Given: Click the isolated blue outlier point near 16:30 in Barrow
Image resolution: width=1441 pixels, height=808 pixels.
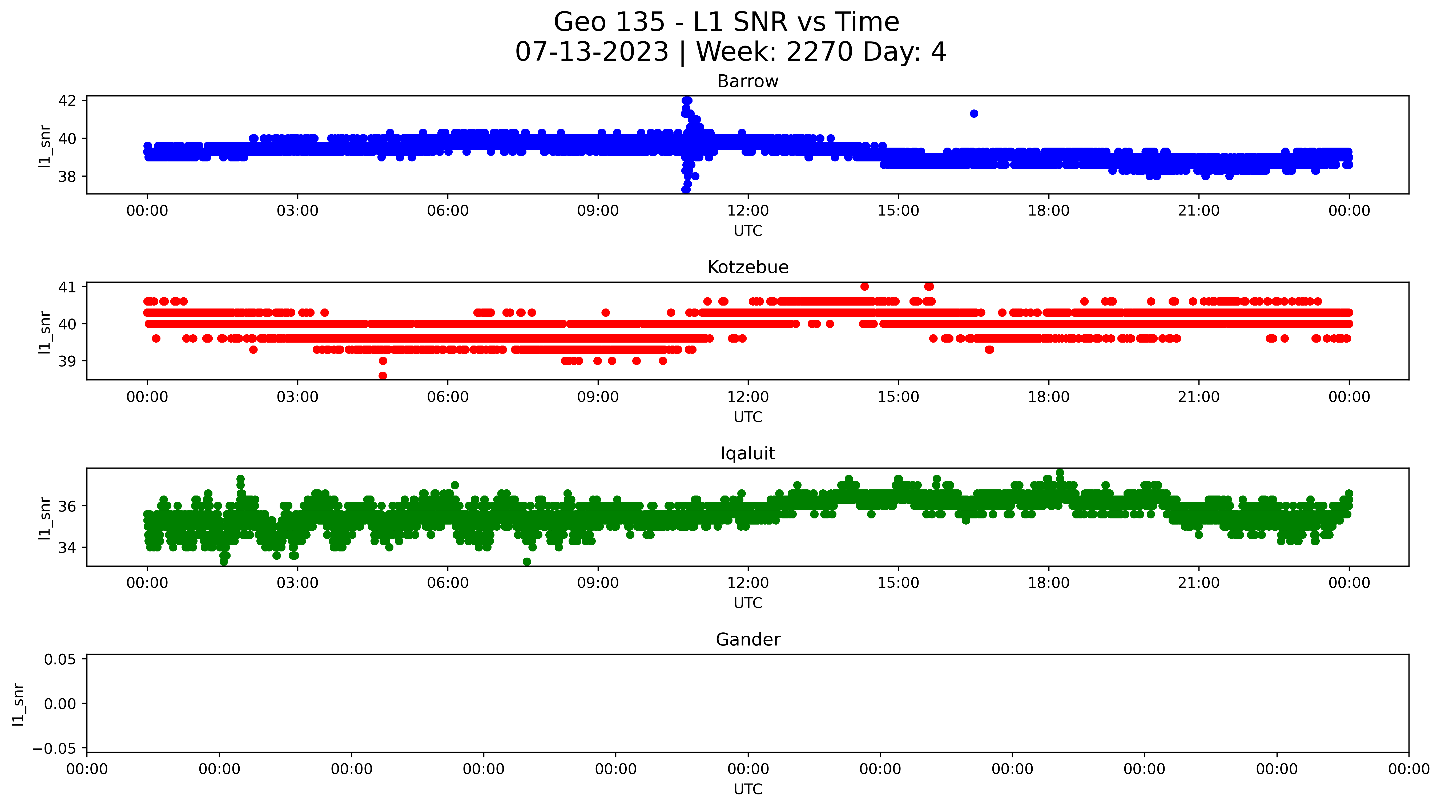Looking at the screenshot, I should [x=974, y=113].
